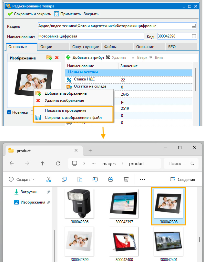Select the Остатки на складе row
Image resolution: width=204 pixels, height=262 pixels.
[129, 87]
